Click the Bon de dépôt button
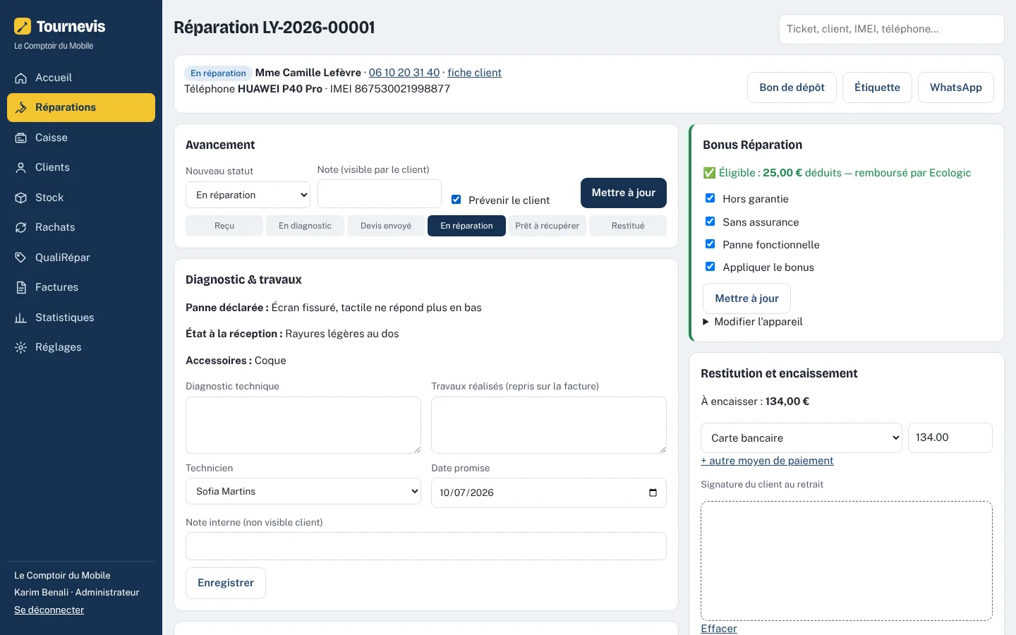This screenshot has width=1016, height=635. 792,87
